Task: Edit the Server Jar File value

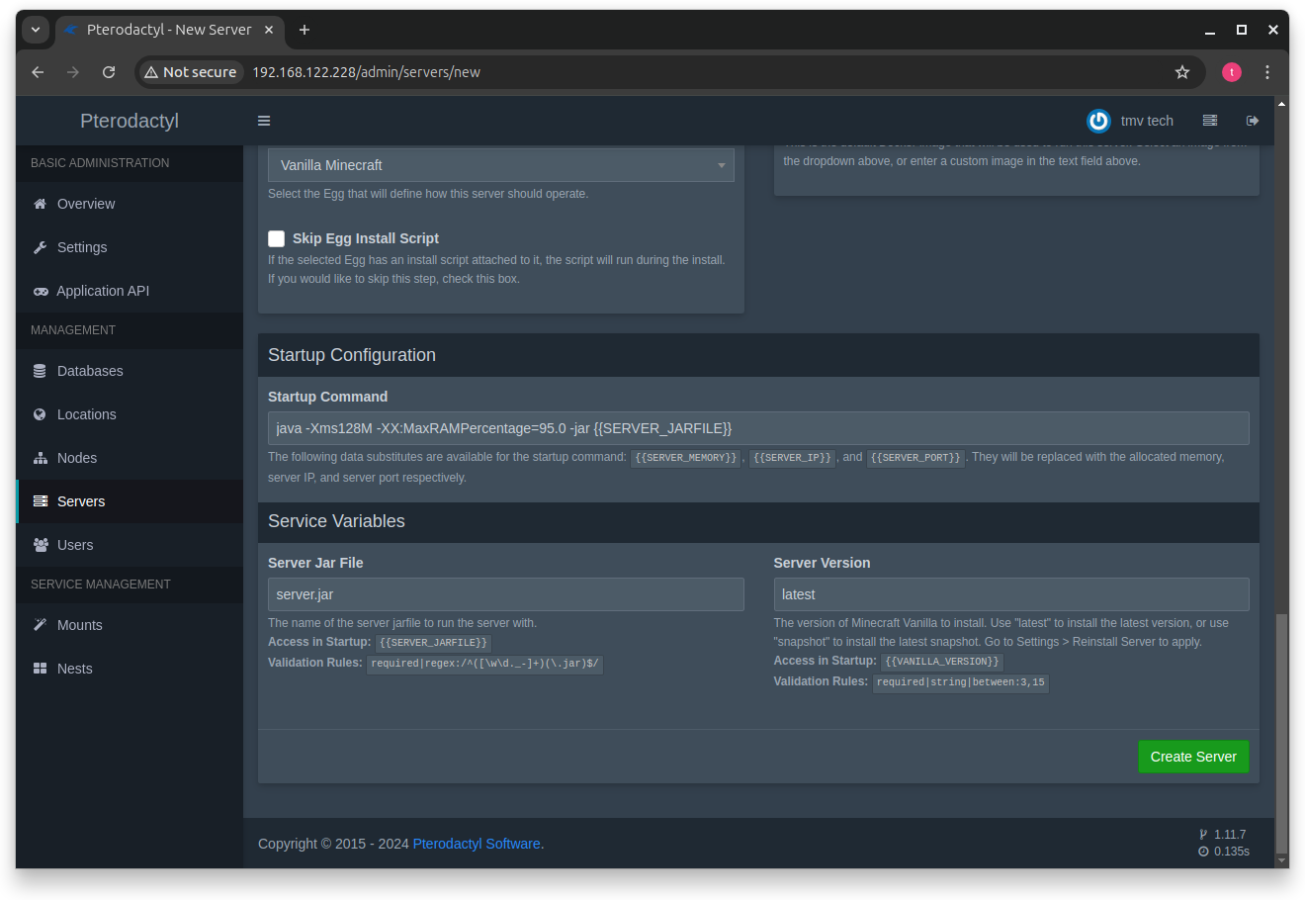Action: [x=505, y=593]
